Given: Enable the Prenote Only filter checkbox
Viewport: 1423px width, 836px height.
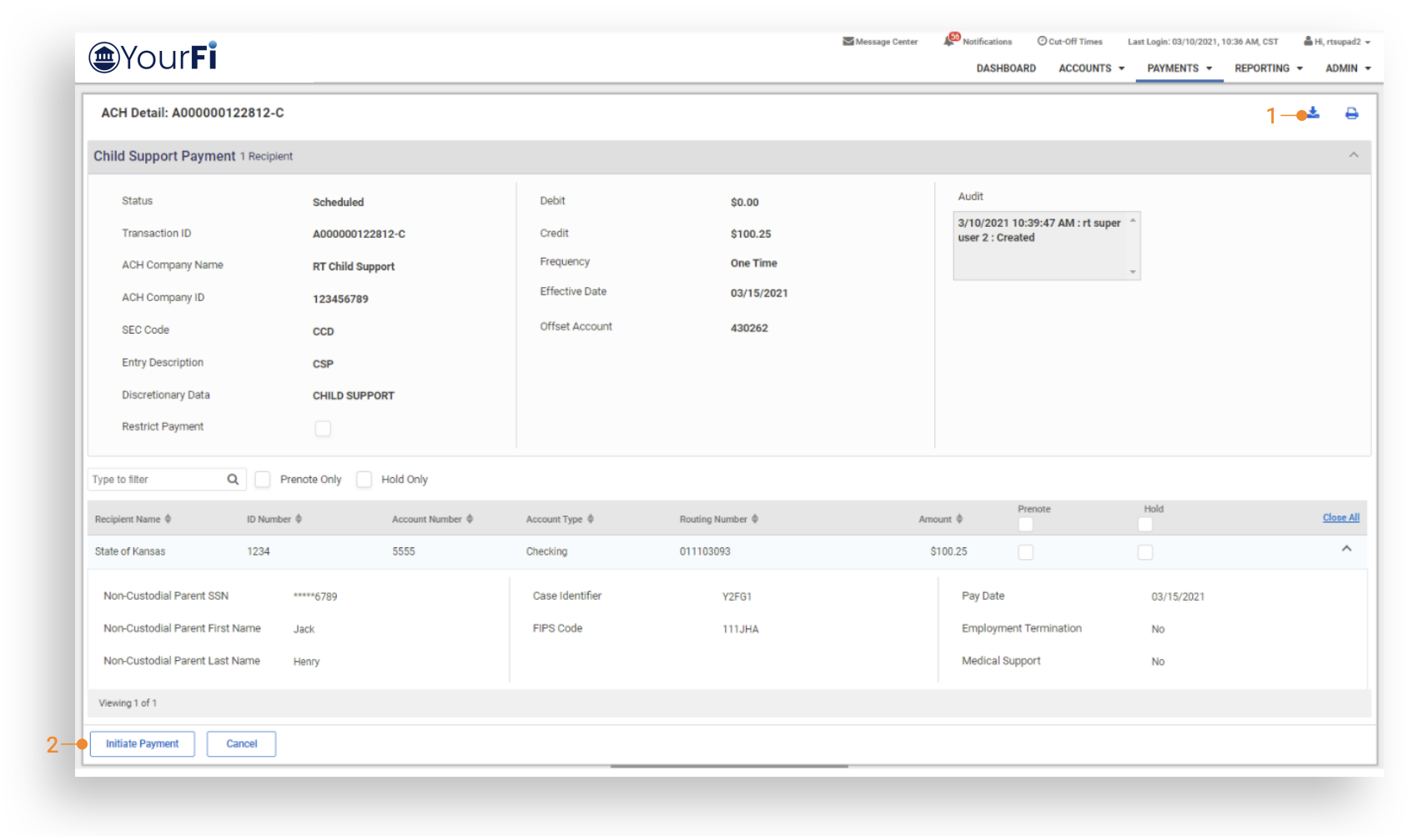Looking at the screenshot, I should pos(263,479).
